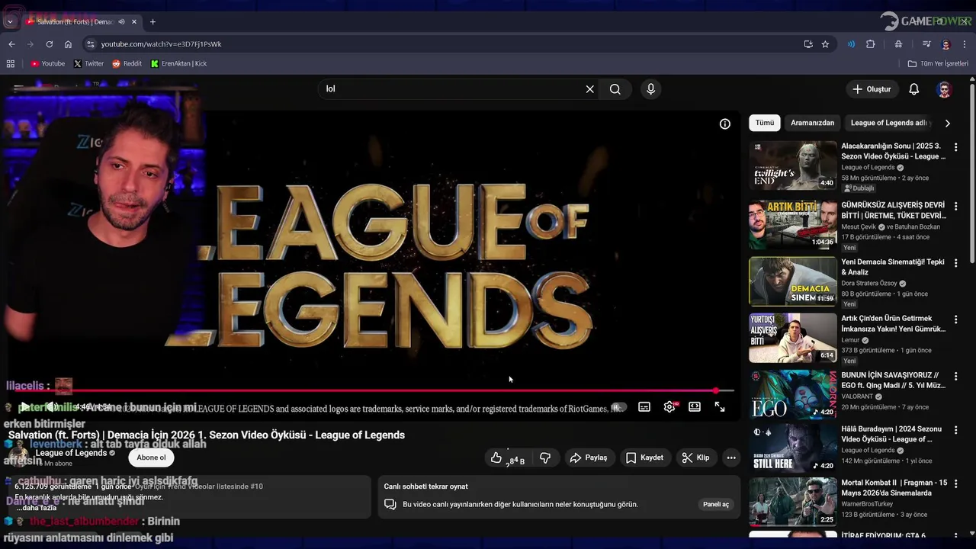The height and width of the screenshot is (549, 976).
Task: Open the Twitter bookmark
Action: tap(88, 63)
